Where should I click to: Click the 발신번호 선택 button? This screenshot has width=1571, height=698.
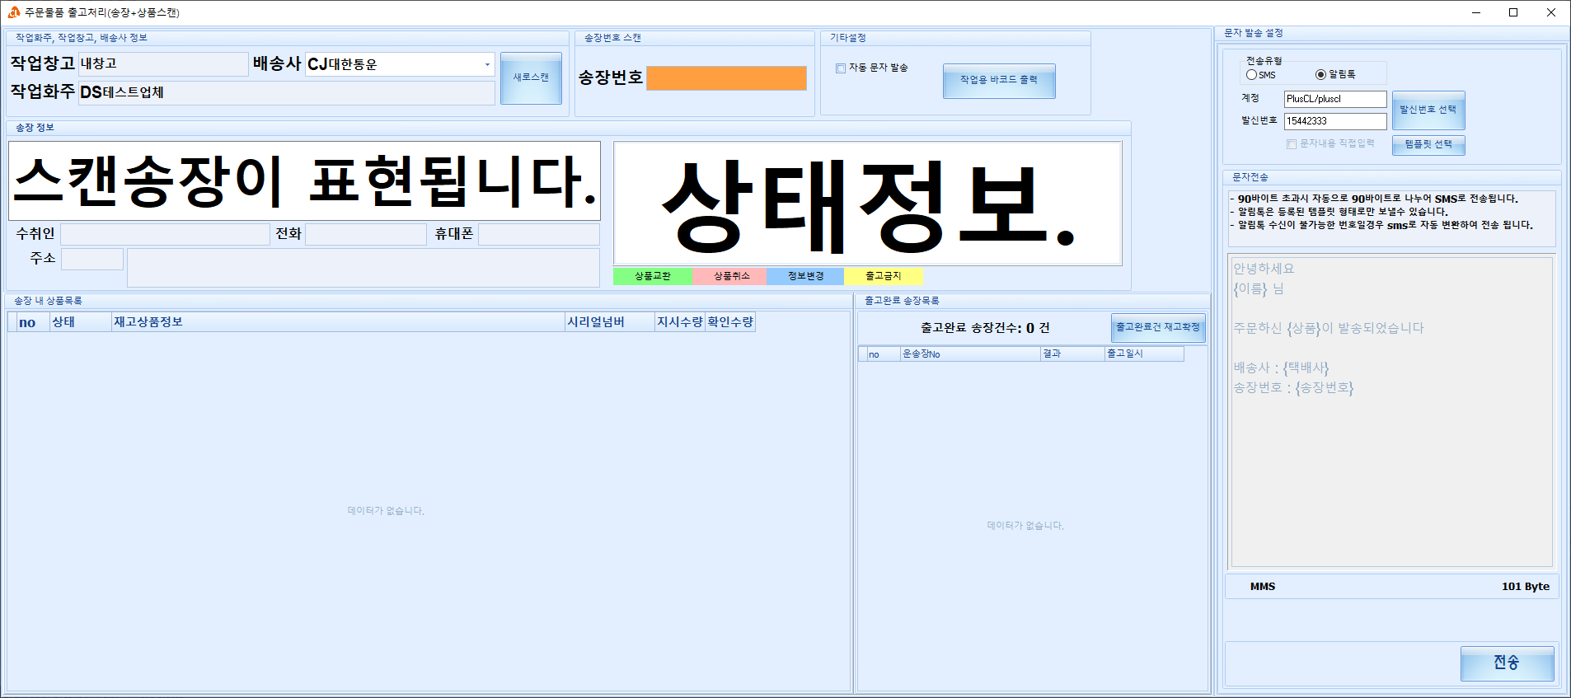(x=1428, y=110)
